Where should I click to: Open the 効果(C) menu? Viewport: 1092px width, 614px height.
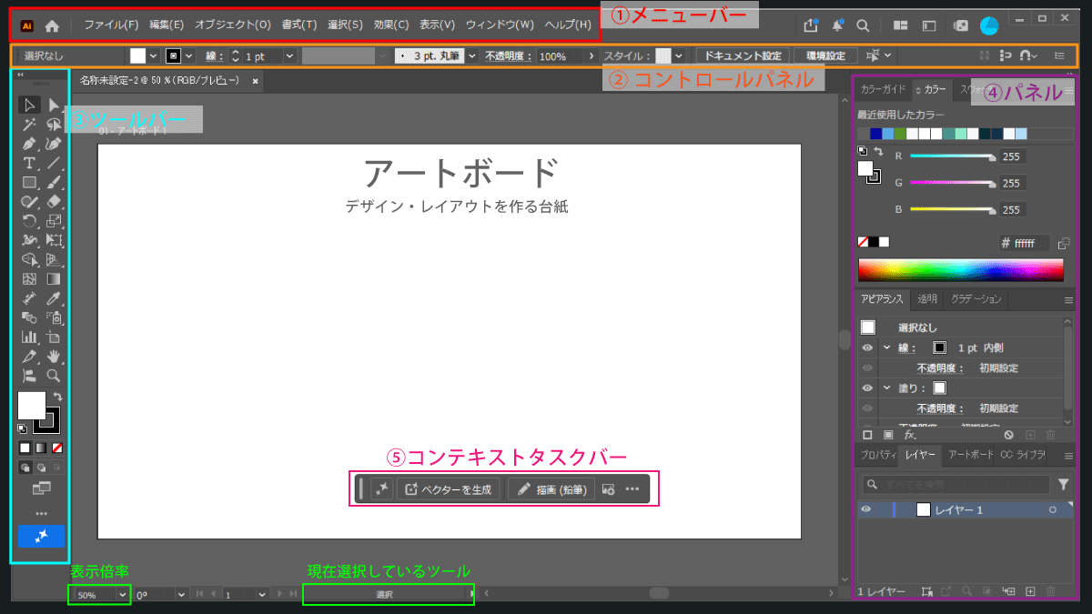(391, 25)
